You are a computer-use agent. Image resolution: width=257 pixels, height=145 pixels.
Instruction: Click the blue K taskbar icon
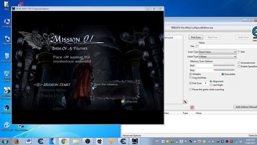coord(52,141)
